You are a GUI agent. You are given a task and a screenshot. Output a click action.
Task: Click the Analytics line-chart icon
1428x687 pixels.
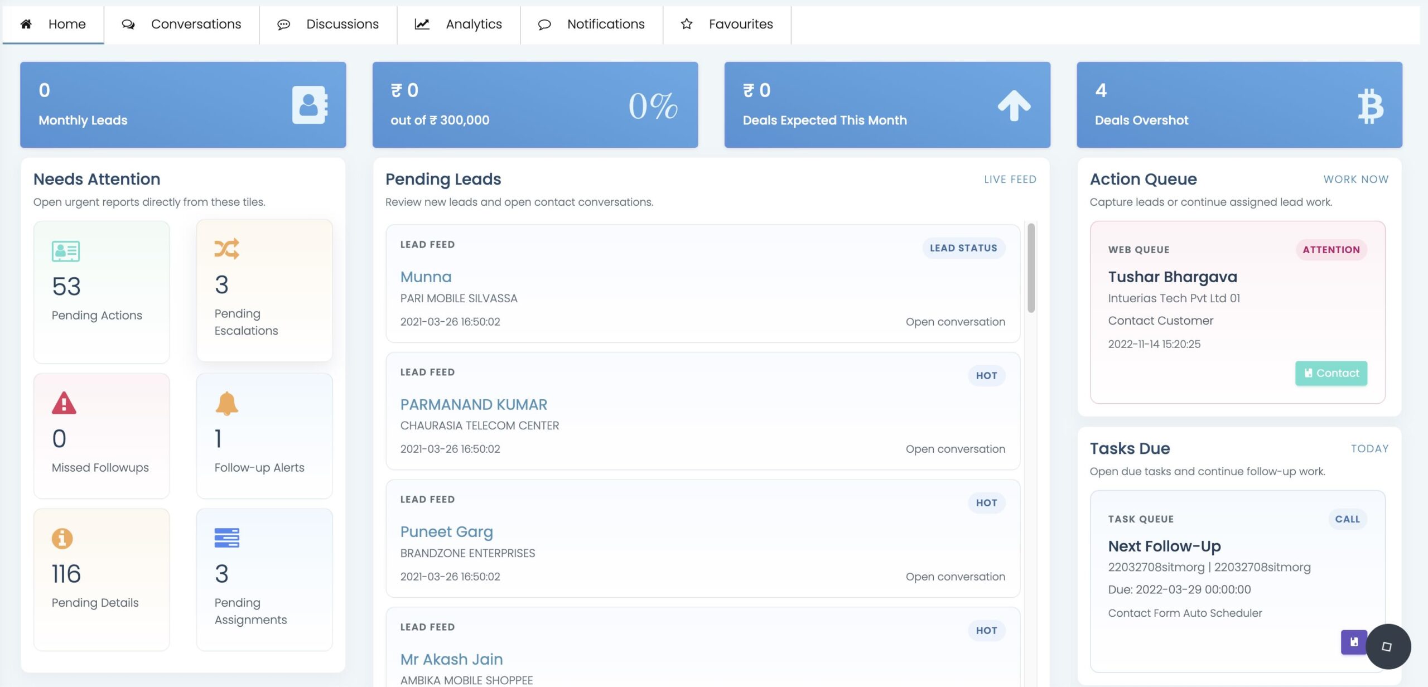coord(422,24)
